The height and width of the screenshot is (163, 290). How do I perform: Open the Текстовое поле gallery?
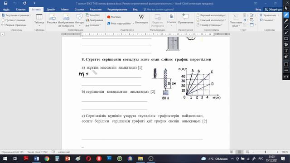(x=236, y=20)
